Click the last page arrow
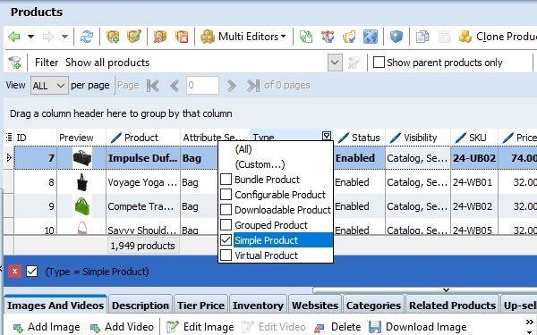This screenshot has height=335, width=537. pos(253,86)
